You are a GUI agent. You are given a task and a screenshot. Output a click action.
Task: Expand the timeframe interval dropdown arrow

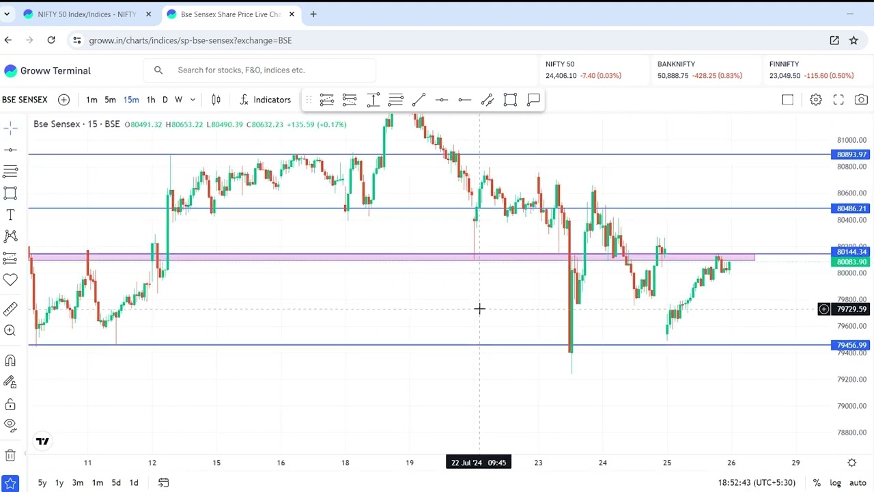coord(193,100)
